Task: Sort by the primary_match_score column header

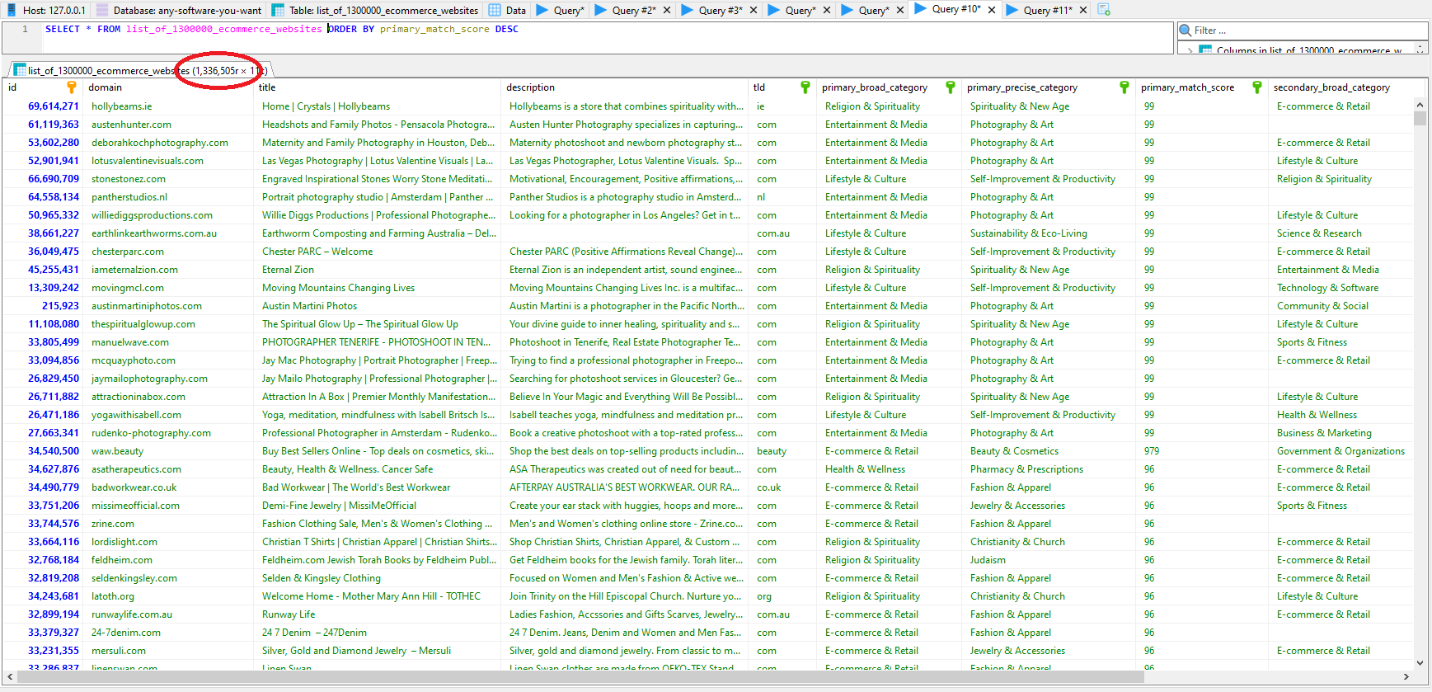Action: coord(1202,87)
